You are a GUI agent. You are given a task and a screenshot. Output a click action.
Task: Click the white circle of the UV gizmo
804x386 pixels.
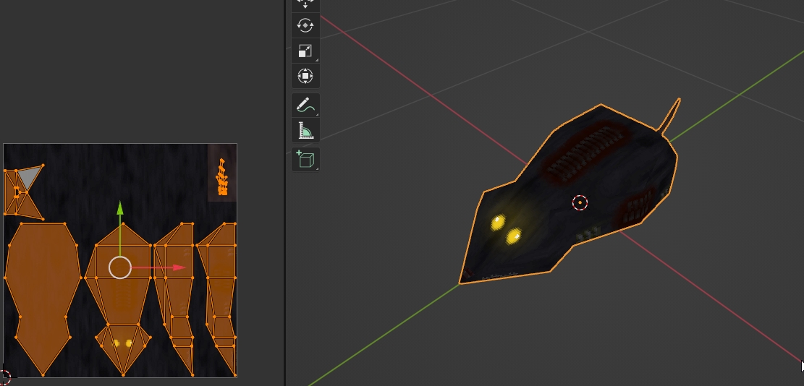(120, 267)
